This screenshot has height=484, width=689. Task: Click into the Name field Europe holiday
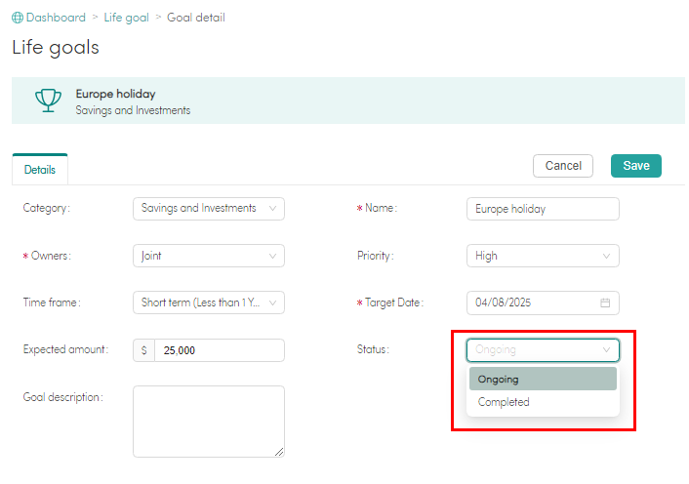coord(544,209)
